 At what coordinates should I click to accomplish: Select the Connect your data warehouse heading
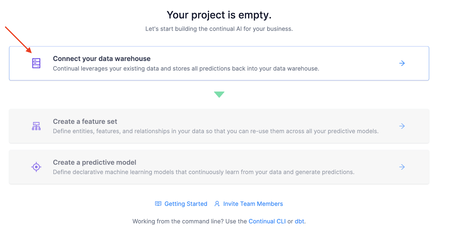[x=102, y=59]
